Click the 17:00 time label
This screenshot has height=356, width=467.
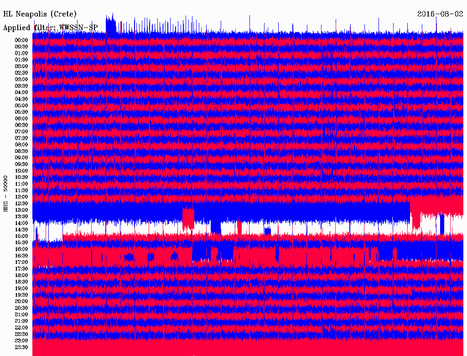[x=21, y=262]
